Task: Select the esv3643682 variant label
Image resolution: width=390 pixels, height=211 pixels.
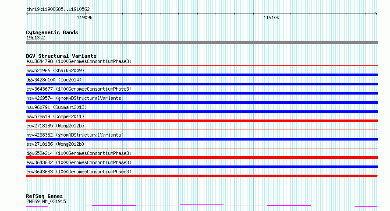Action: (x=79, y=162)
